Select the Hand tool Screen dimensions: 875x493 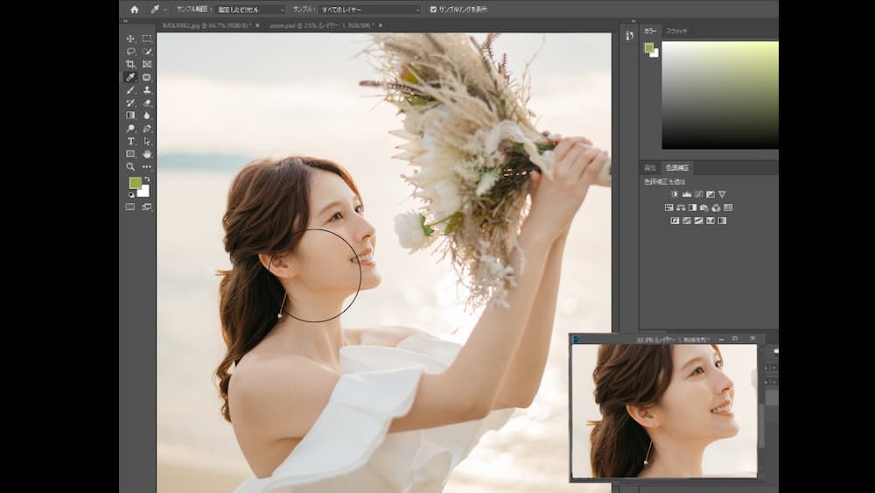coord(147,153)
